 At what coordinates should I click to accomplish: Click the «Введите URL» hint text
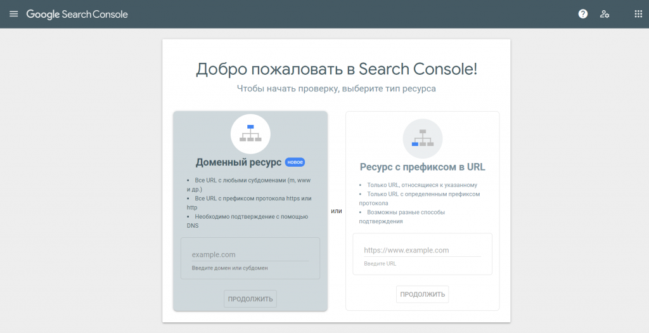(x=380, y=263)
